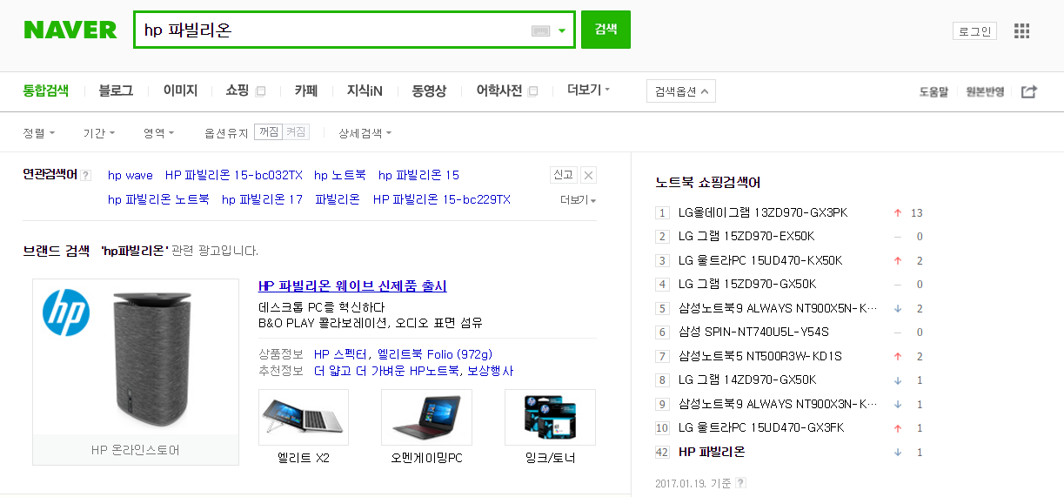Click rank 10 'LG 울트라PC 15UD470-GX3FK'
This screenshot has height=497, width=1064.
(x=761, y=427)
